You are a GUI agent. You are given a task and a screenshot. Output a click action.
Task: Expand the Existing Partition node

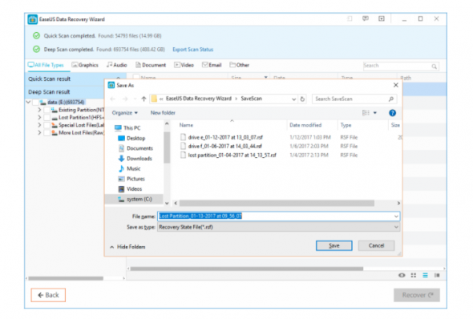tap(39, 110)
